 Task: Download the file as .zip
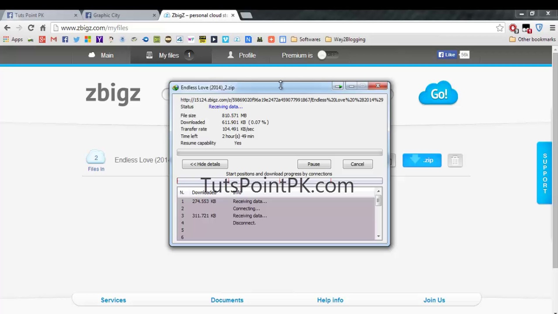pyautogui.click(x=422, y=160)
